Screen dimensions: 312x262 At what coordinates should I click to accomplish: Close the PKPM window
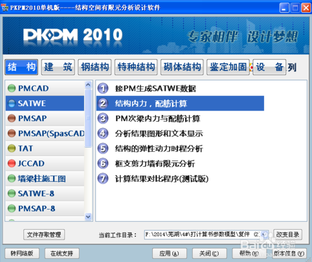306,8
